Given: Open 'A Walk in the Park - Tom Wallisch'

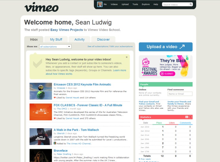Looking at the screenshot, I should pyautogui.click(x=76, y=130).
